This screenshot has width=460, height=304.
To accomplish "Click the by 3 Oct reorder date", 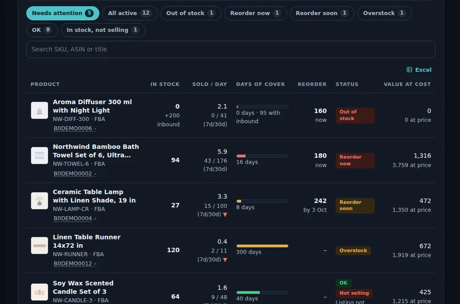I will coord(315,210).
